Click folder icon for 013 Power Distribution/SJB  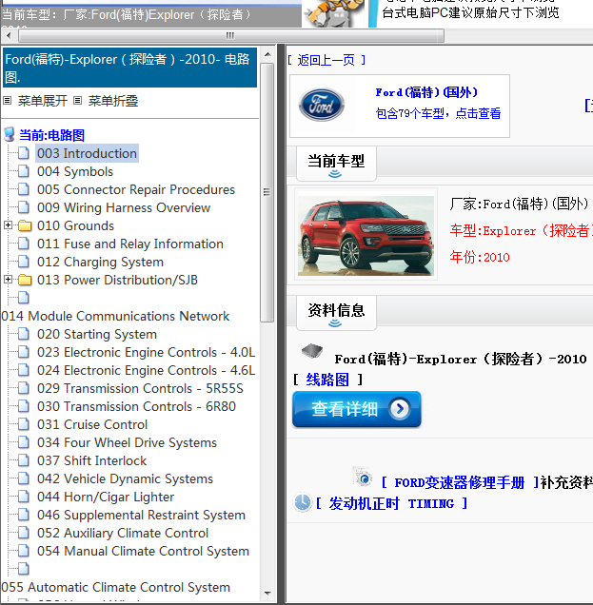tap(25, 280)
